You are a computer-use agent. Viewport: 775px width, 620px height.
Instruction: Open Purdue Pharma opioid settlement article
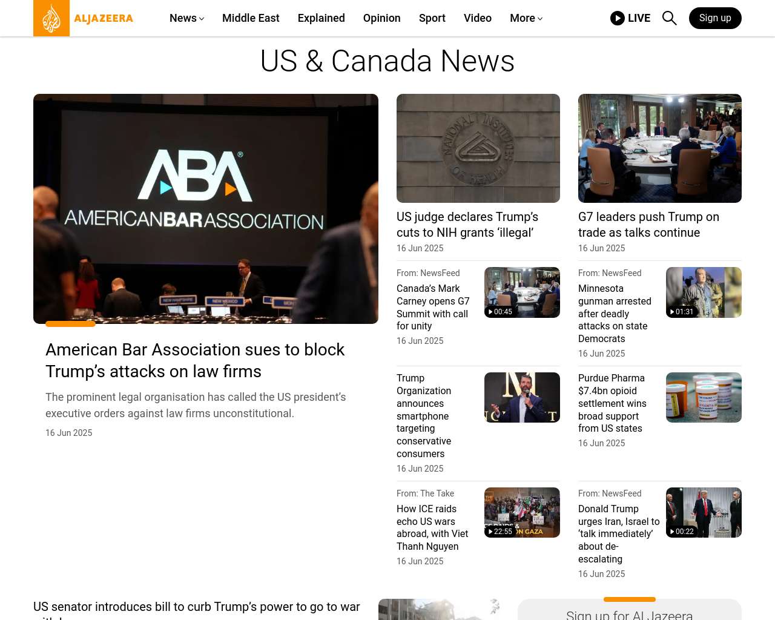(x=612, y=403)
